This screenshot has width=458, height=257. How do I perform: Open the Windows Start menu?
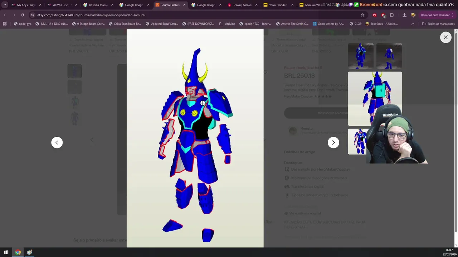[5, 252]
